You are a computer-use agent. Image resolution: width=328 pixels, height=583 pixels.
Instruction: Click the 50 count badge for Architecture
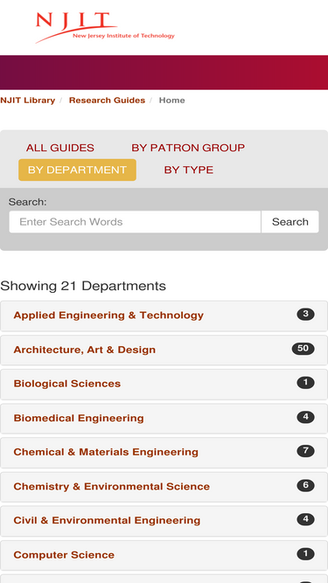pyautogui.click(x=304, y=349)
